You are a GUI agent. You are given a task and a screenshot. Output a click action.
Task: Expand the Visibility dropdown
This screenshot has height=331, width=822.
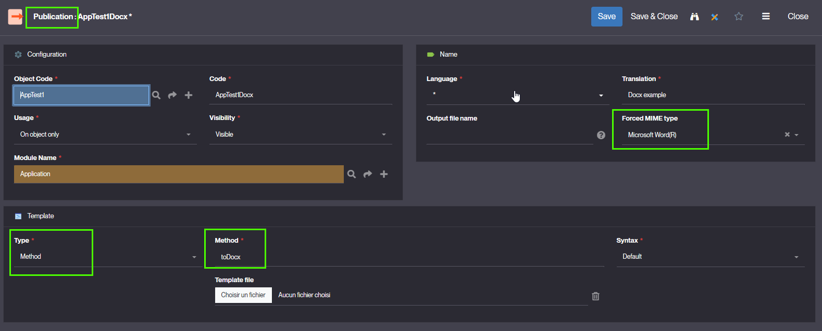click(300, 135)
